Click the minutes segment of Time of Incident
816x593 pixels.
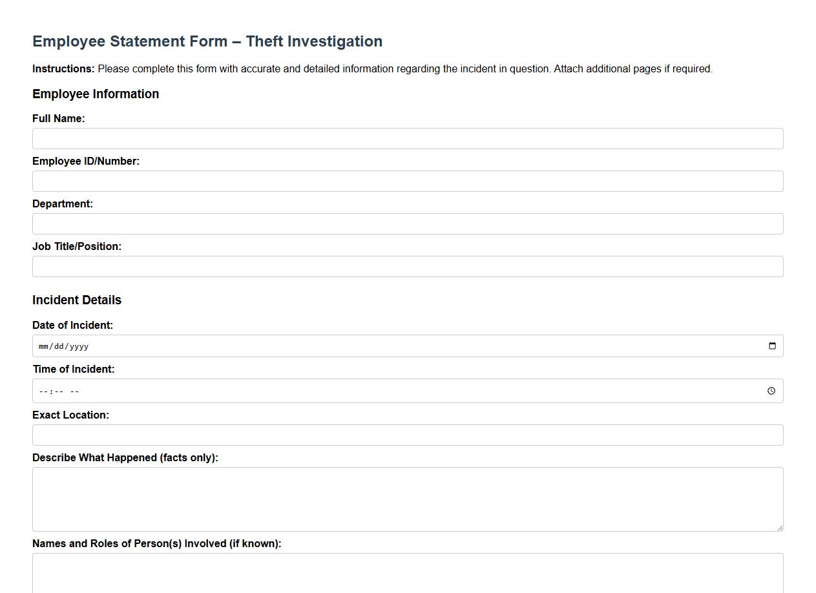(53, 390)
